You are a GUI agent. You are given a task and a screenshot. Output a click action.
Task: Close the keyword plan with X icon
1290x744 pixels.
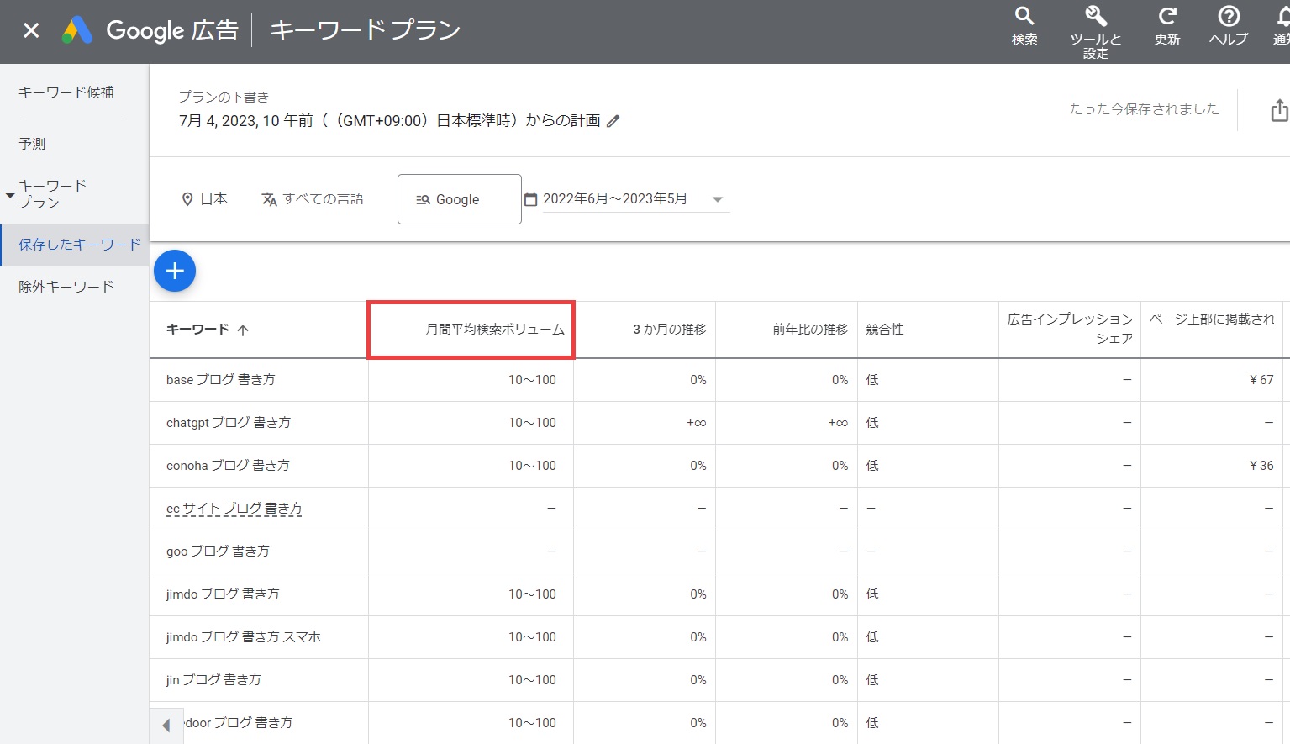click(x=31, y=30)
